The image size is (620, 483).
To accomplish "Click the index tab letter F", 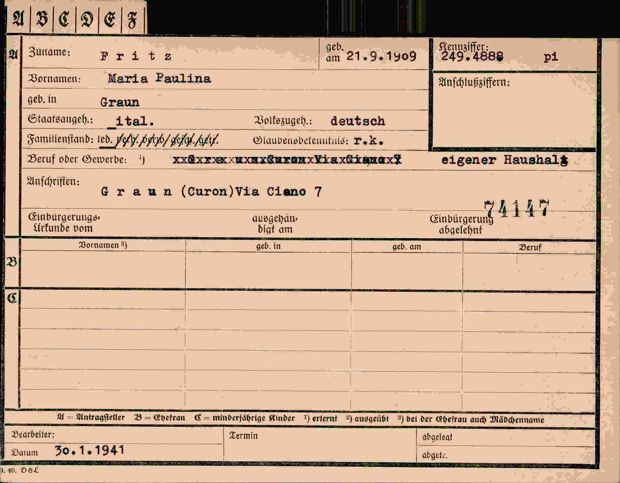I will pyautogui.click(x=132, y=21).
